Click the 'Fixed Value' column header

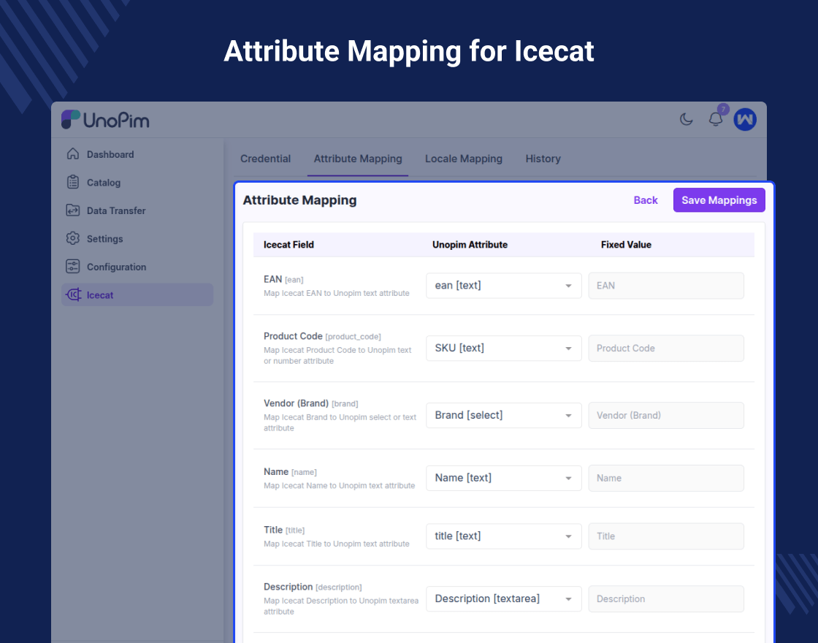pyautogui.click(x=626, y=245)
